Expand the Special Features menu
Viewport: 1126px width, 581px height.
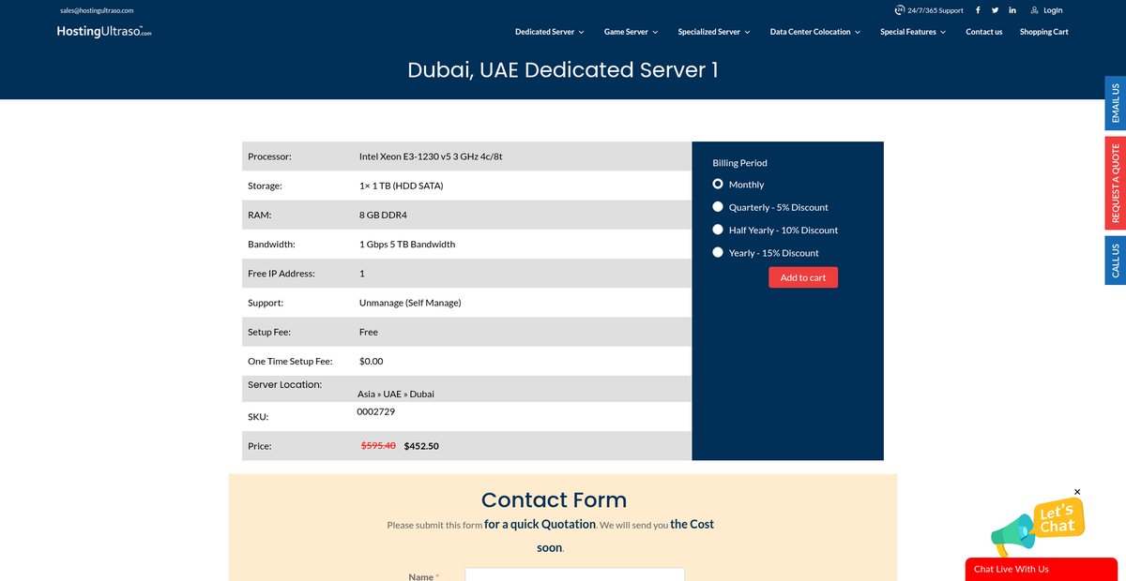pyautogui.click(x=913, y=32)
